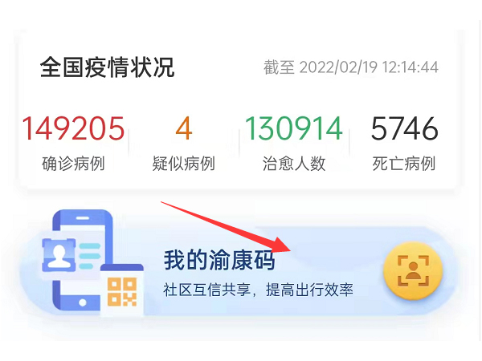Select the 治愈人数 label
Image resolution: width=482 pixels, height=361 pixels.
(x=294, y=164)
